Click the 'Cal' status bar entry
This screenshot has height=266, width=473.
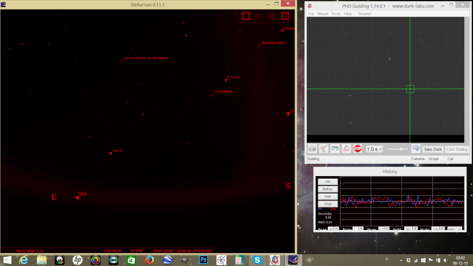pos(450,158)
